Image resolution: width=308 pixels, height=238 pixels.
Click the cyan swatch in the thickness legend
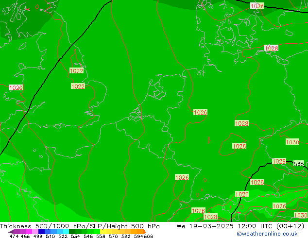[66, 232]
